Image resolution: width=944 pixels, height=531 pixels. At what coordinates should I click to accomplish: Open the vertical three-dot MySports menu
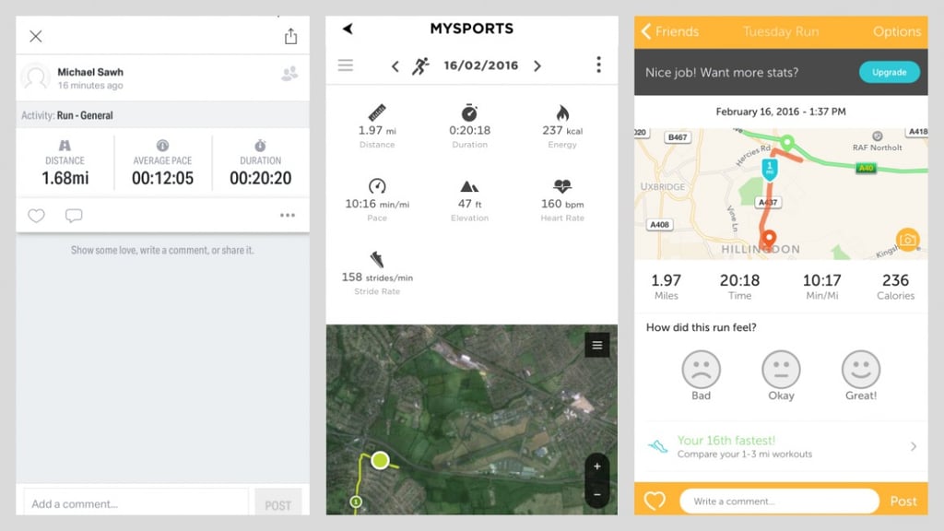[x=598, y=65]
